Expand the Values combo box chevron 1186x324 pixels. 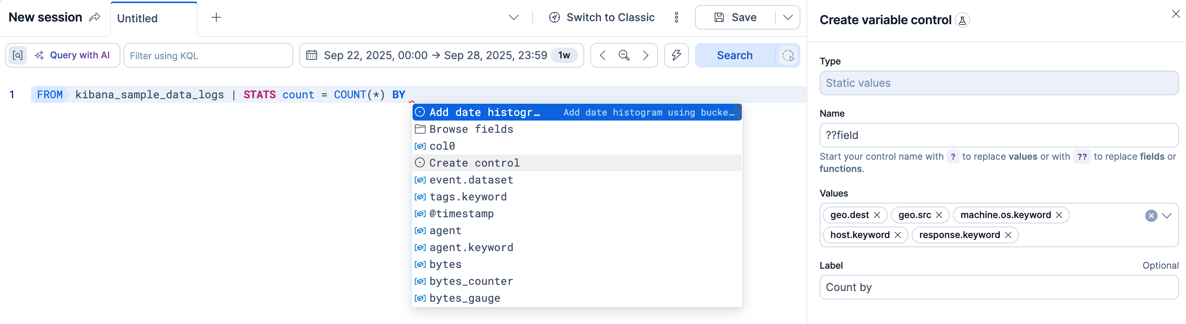(x=1166, y=215)
